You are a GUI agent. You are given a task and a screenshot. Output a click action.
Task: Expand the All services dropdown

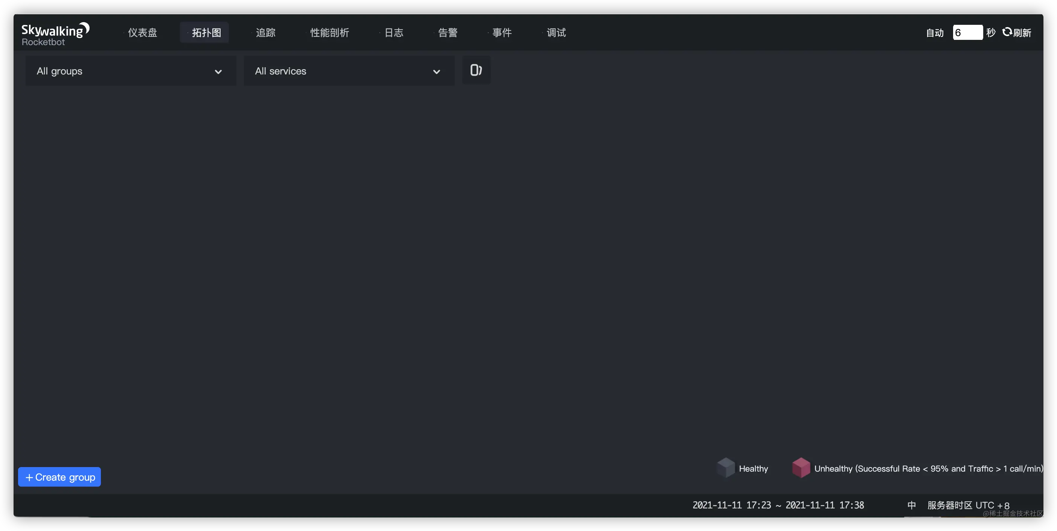click(349, 71)
